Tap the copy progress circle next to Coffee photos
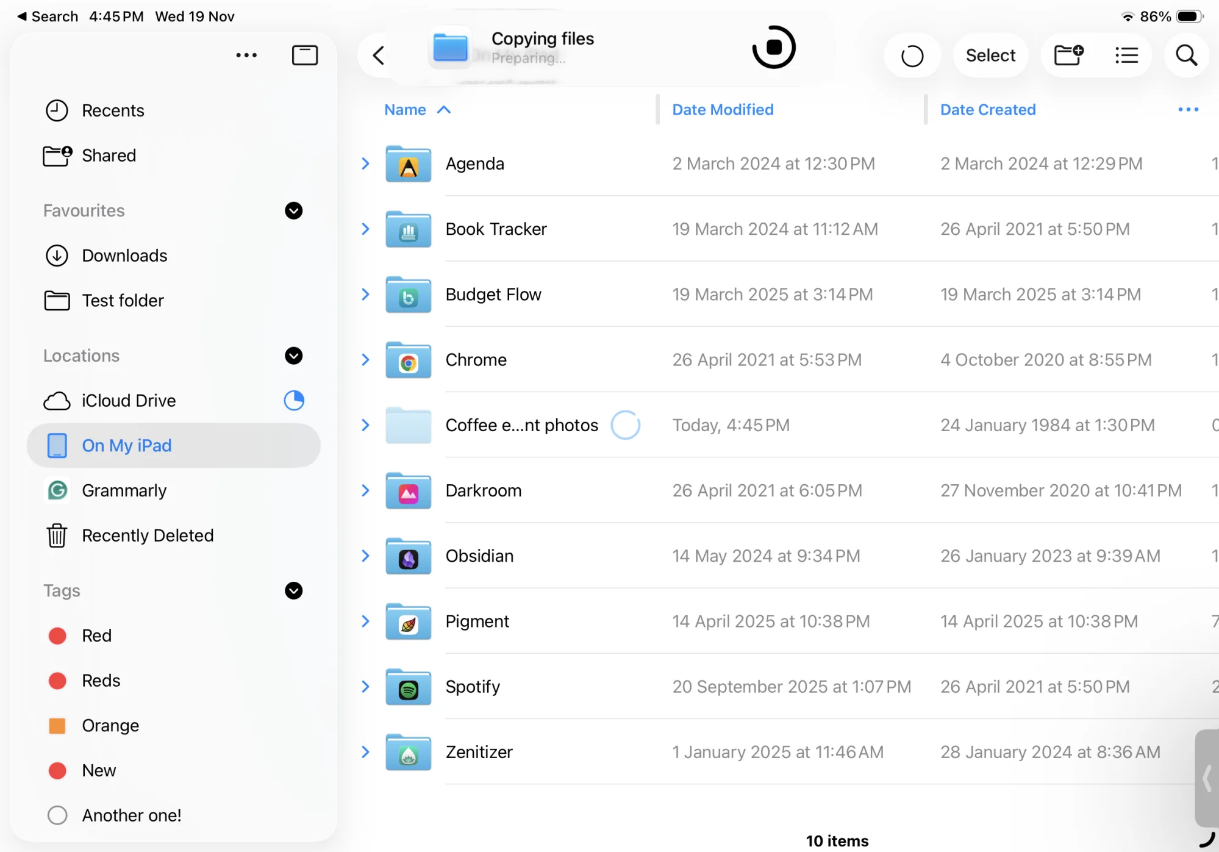Image resolution: width=1219 pixels, height=852 pixels. [x=626, y=425]
